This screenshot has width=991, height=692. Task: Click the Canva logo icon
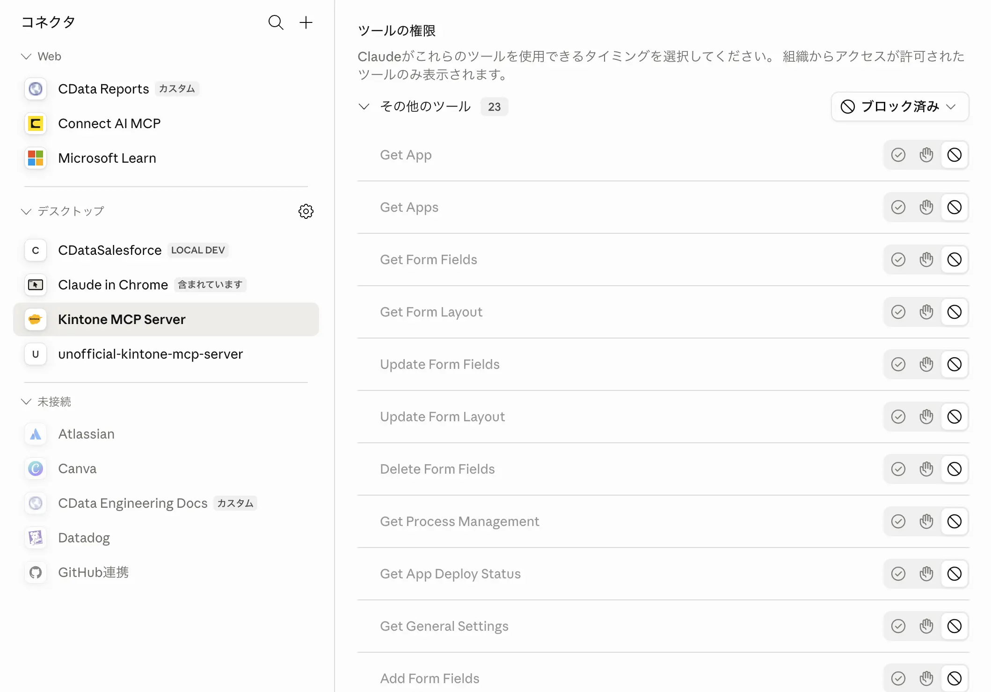click(36, 469)
